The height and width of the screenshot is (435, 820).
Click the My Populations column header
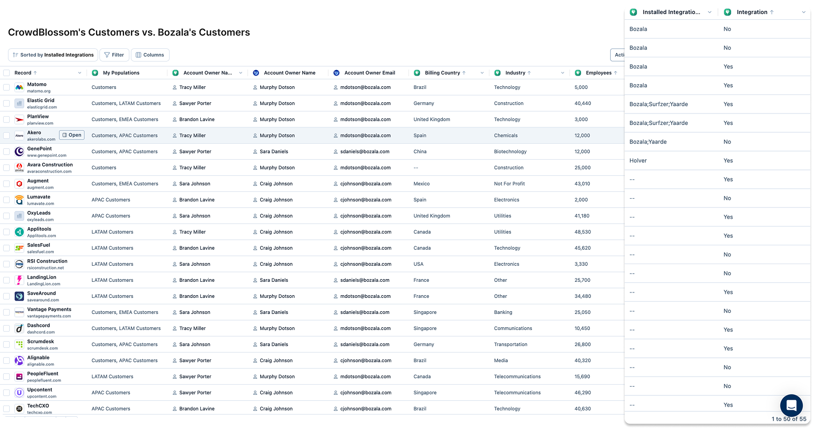(x=121, y=73)
